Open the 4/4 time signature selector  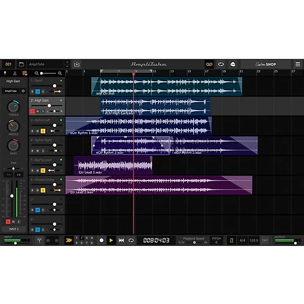pyautogui.click(x=243, y=241)
